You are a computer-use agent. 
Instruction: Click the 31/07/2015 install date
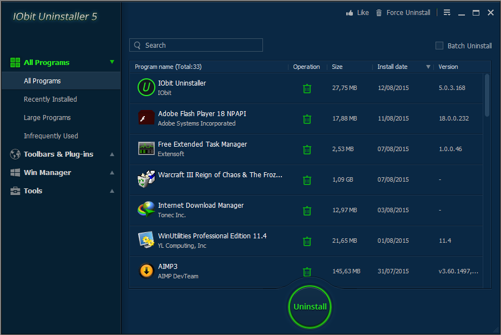393,271
